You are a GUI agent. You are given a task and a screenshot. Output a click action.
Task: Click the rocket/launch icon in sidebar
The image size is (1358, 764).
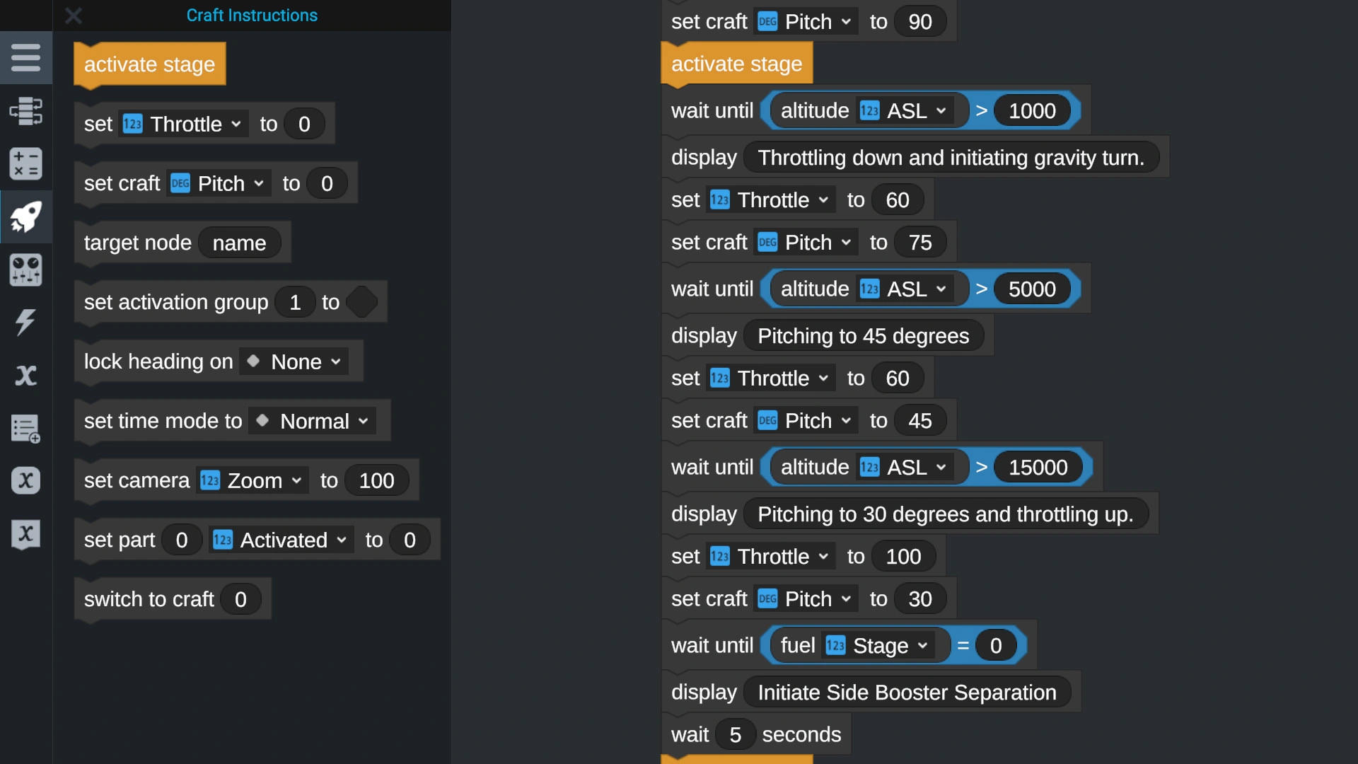(x=26, y=216)
